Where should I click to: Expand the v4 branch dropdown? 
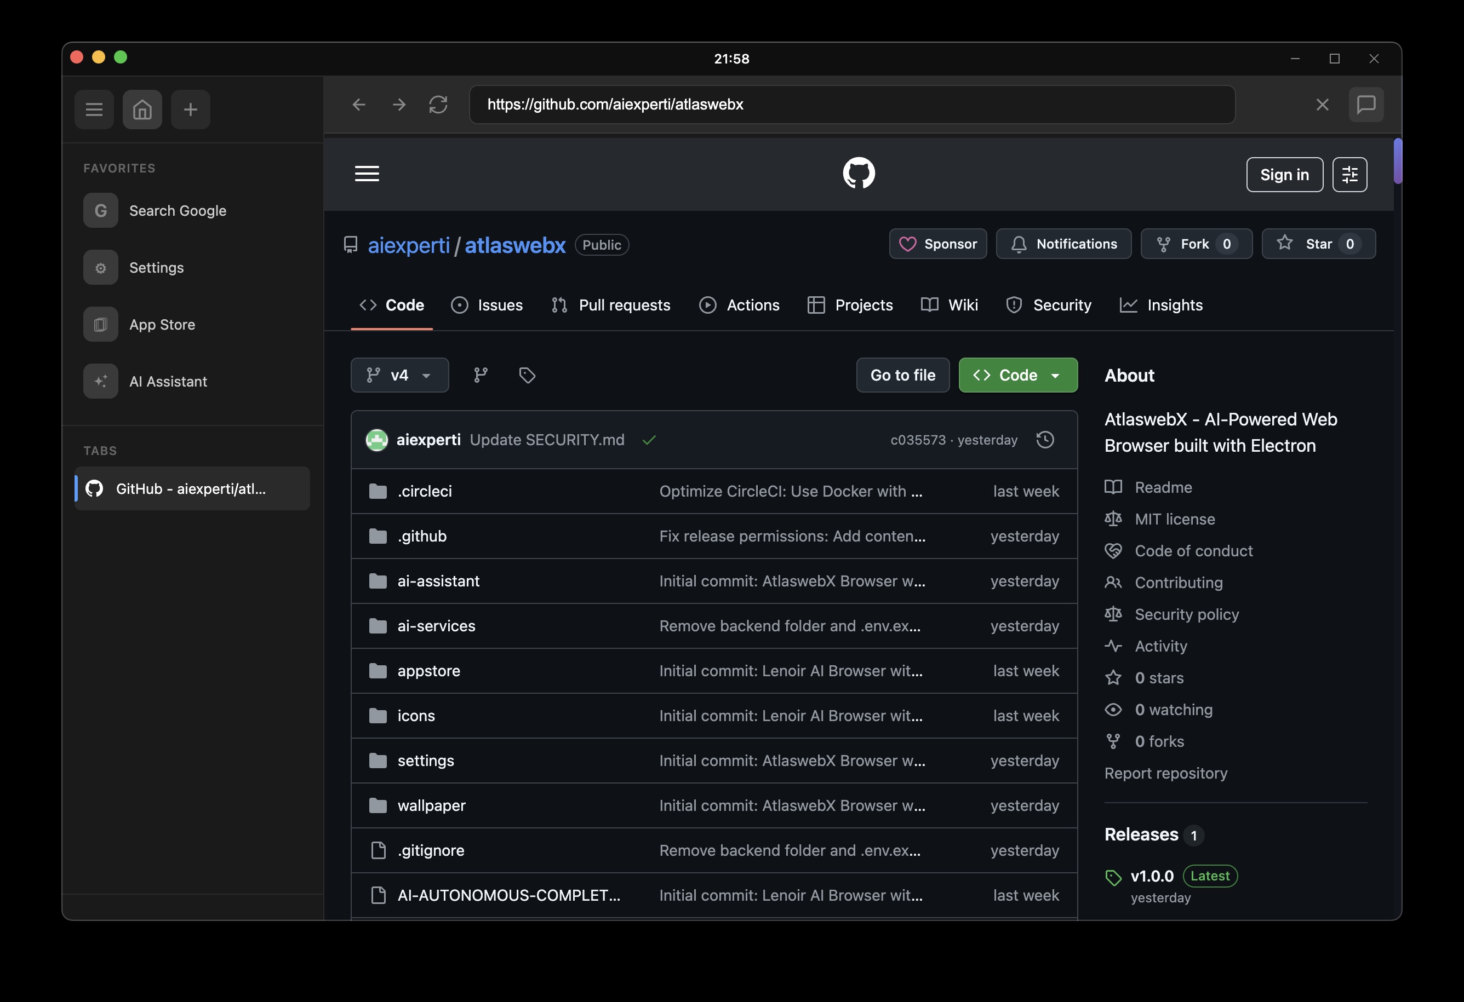[399, 375]
